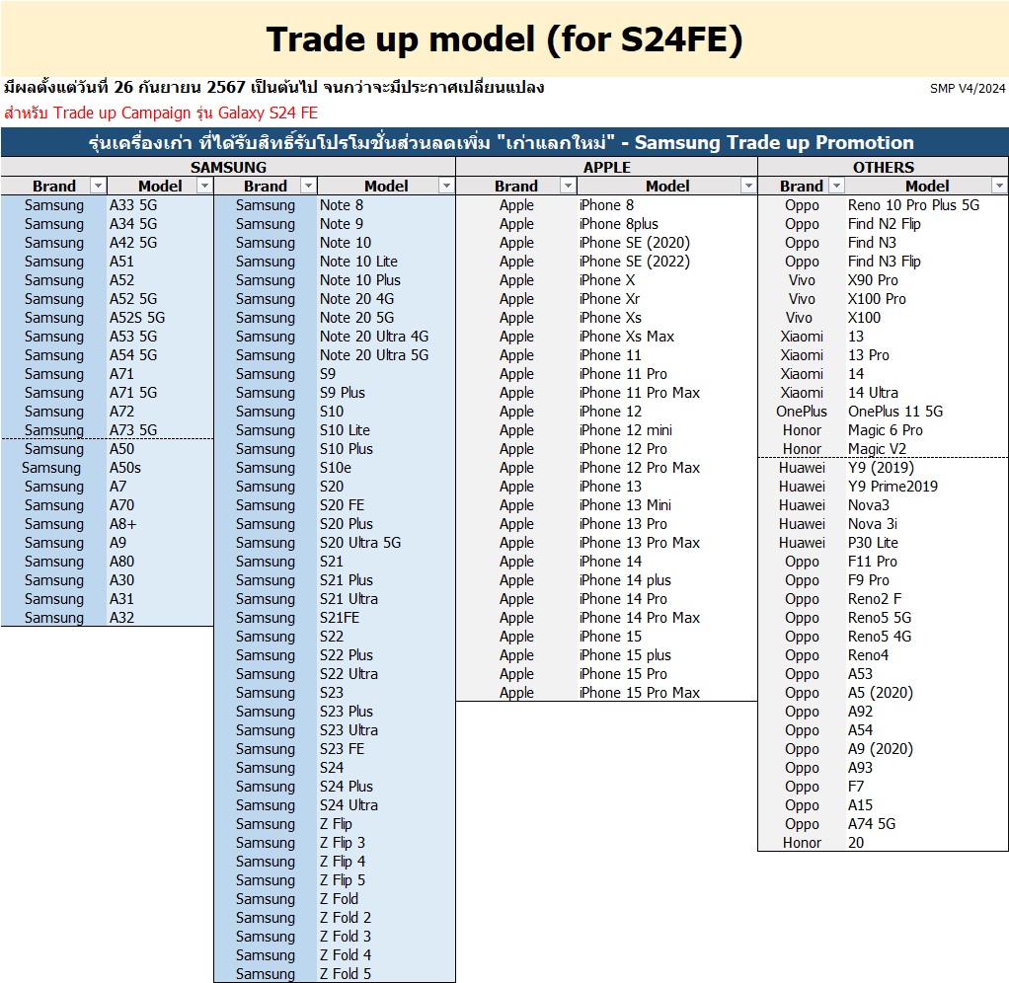Open filter dropdown on first Samsung Brand column
Screen dimensions: 1009x983
(98, 186)
